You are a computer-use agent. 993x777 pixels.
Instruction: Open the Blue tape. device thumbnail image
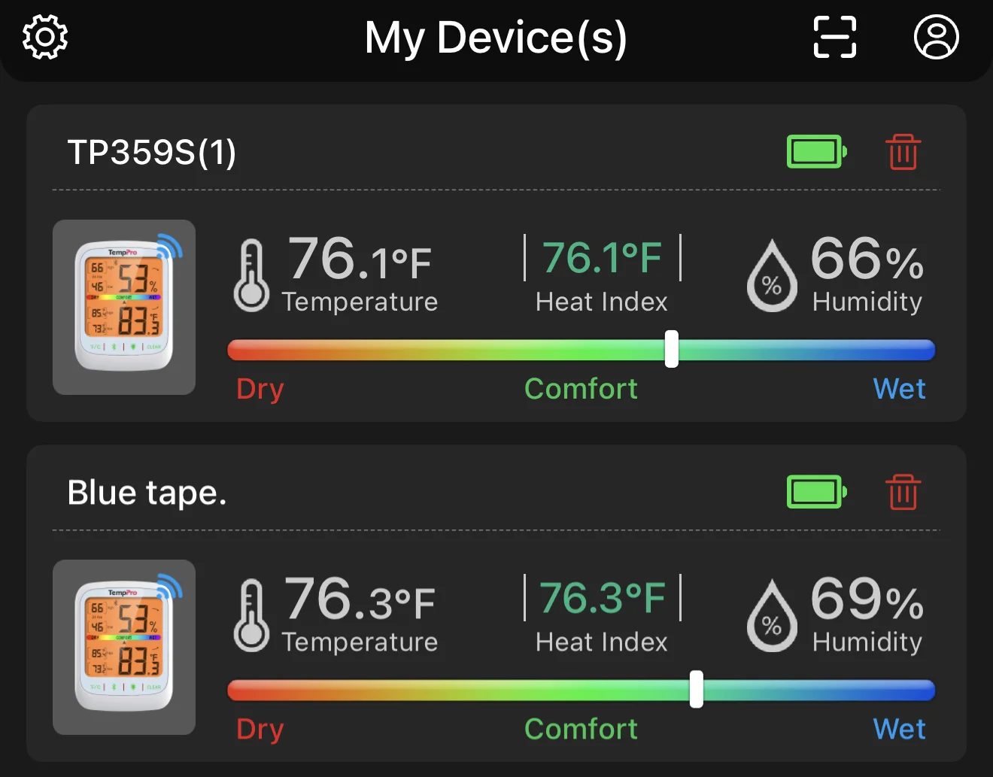tap(124, 647)
